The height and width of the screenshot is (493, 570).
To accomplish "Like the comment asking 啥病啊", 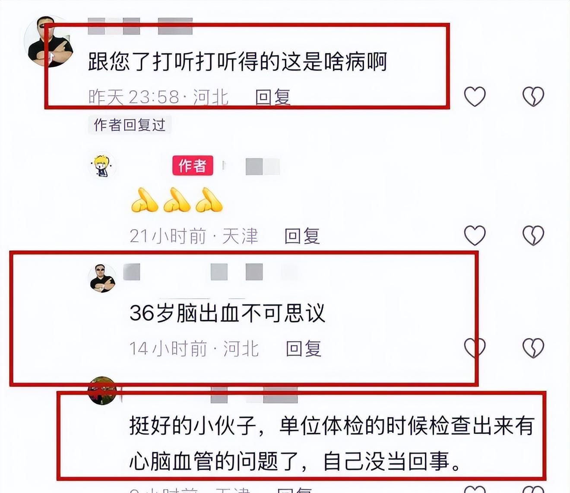I will 475,96.
